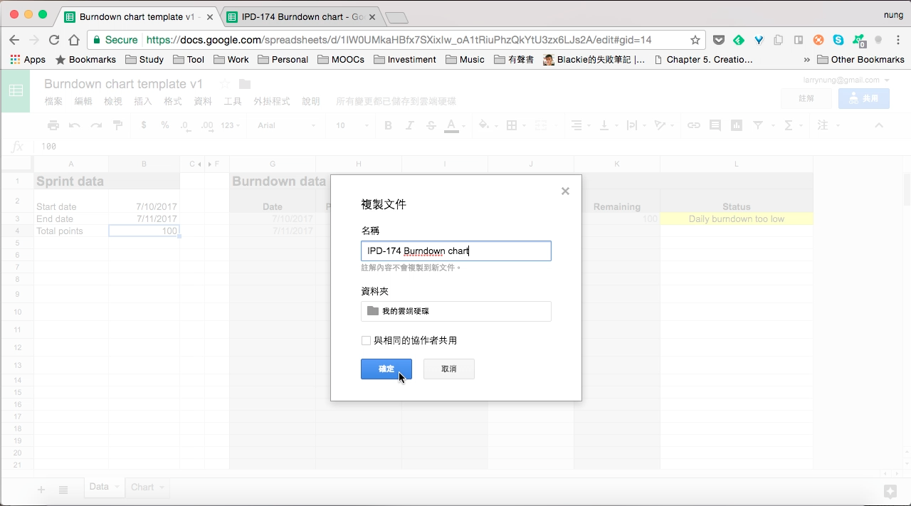Open the horizontal align dropdown
Image resolution: width=911 pixels, height=506 pixels.
(581, 125)
